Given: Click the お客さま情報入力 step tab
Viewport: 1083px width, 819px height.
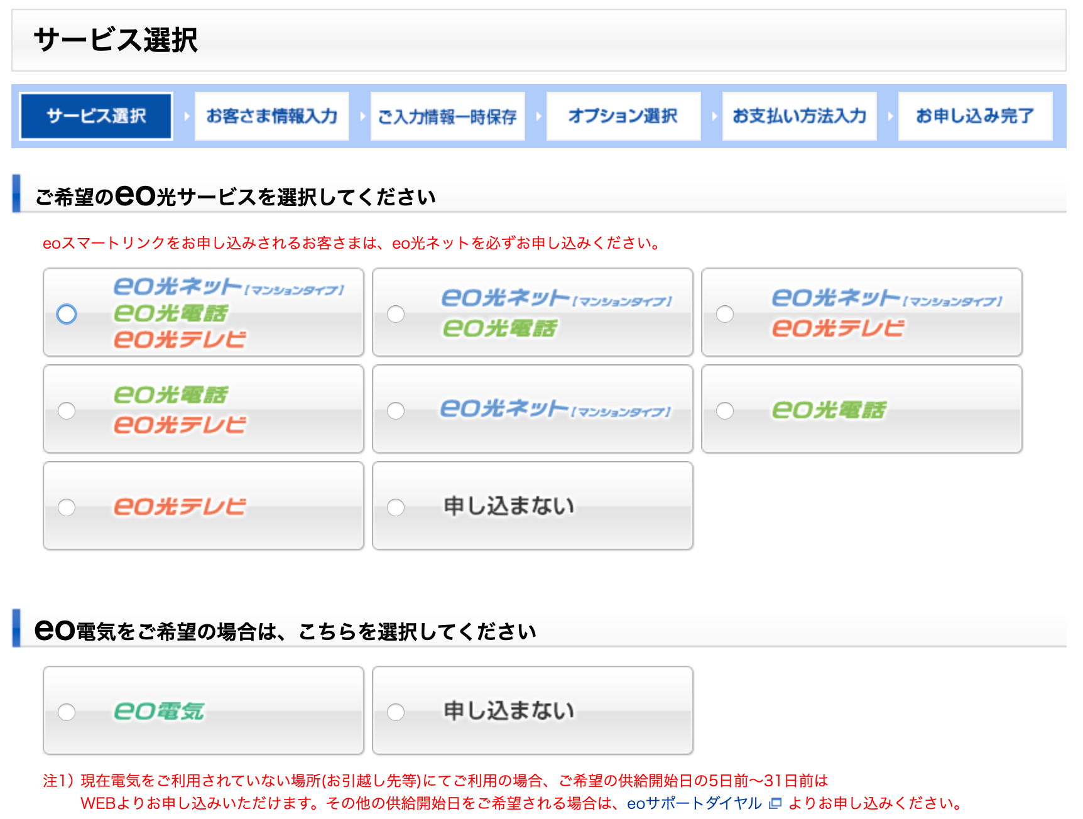Looking at the screenshot, I should 272,116.
